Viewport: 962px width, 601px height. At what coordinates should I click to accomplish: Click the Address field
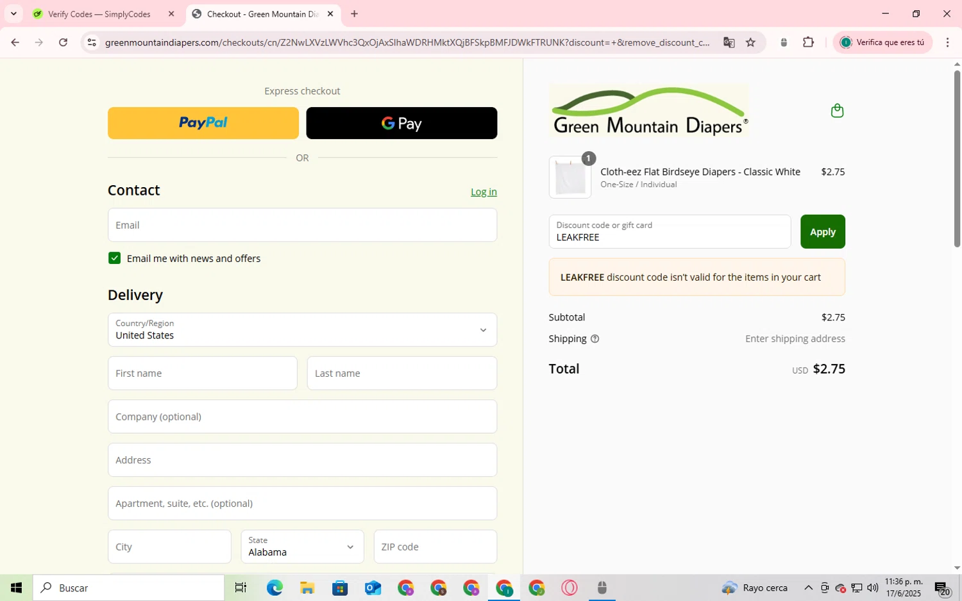pos(302,460)
